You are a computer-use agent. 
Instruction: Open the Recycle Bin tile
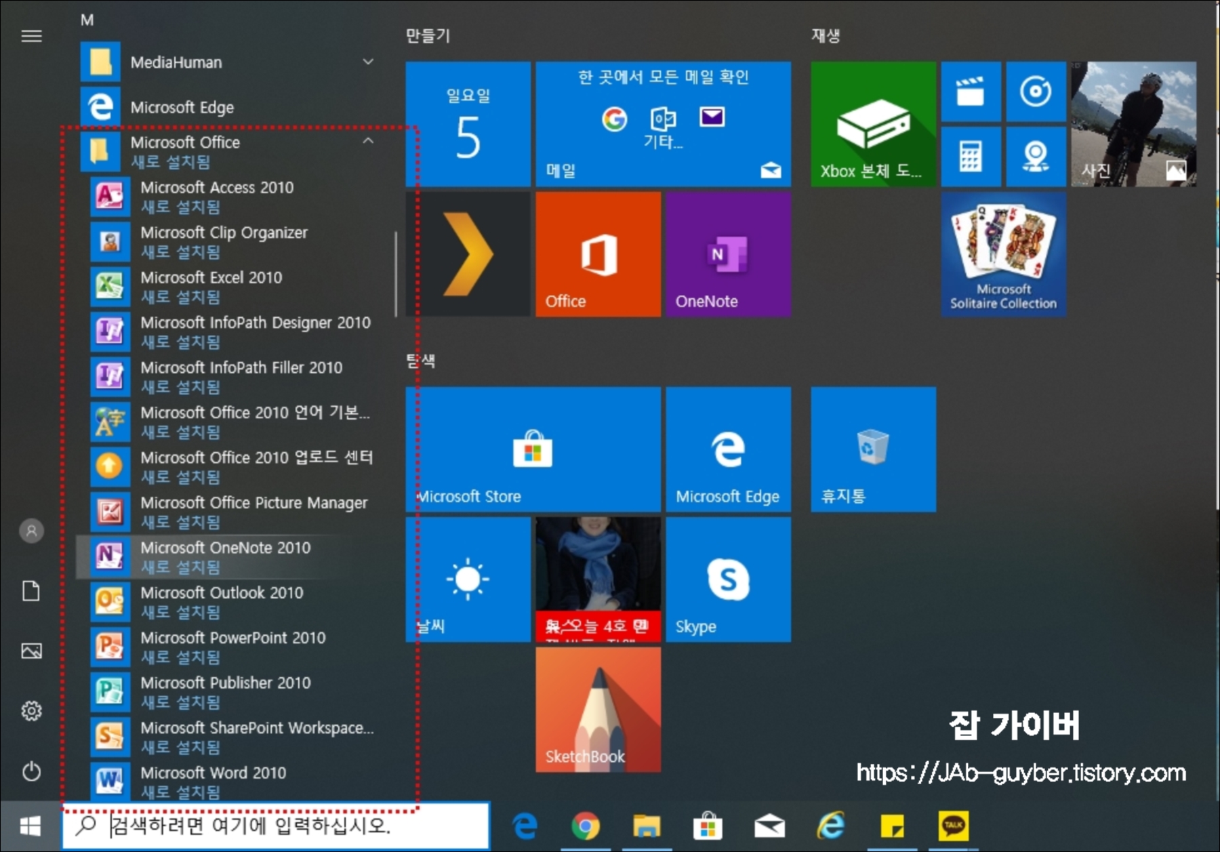(873, 449)
